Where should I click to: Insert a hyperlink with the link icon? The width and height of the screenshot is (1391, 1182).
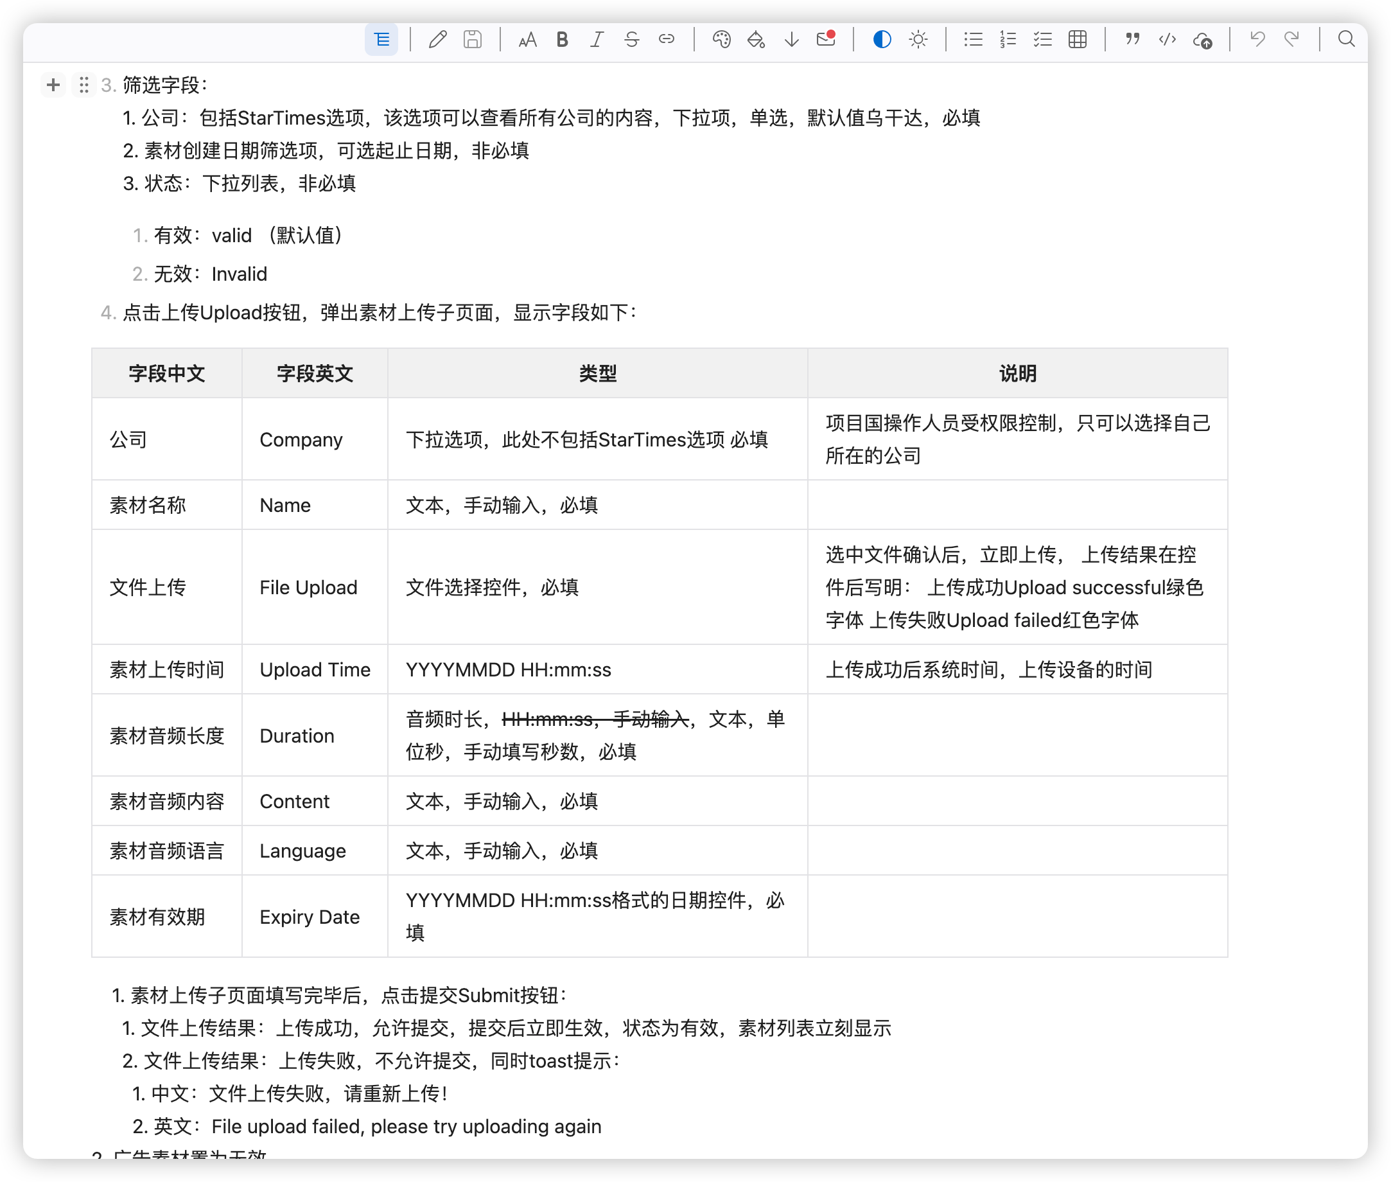[x=667, y=40]
